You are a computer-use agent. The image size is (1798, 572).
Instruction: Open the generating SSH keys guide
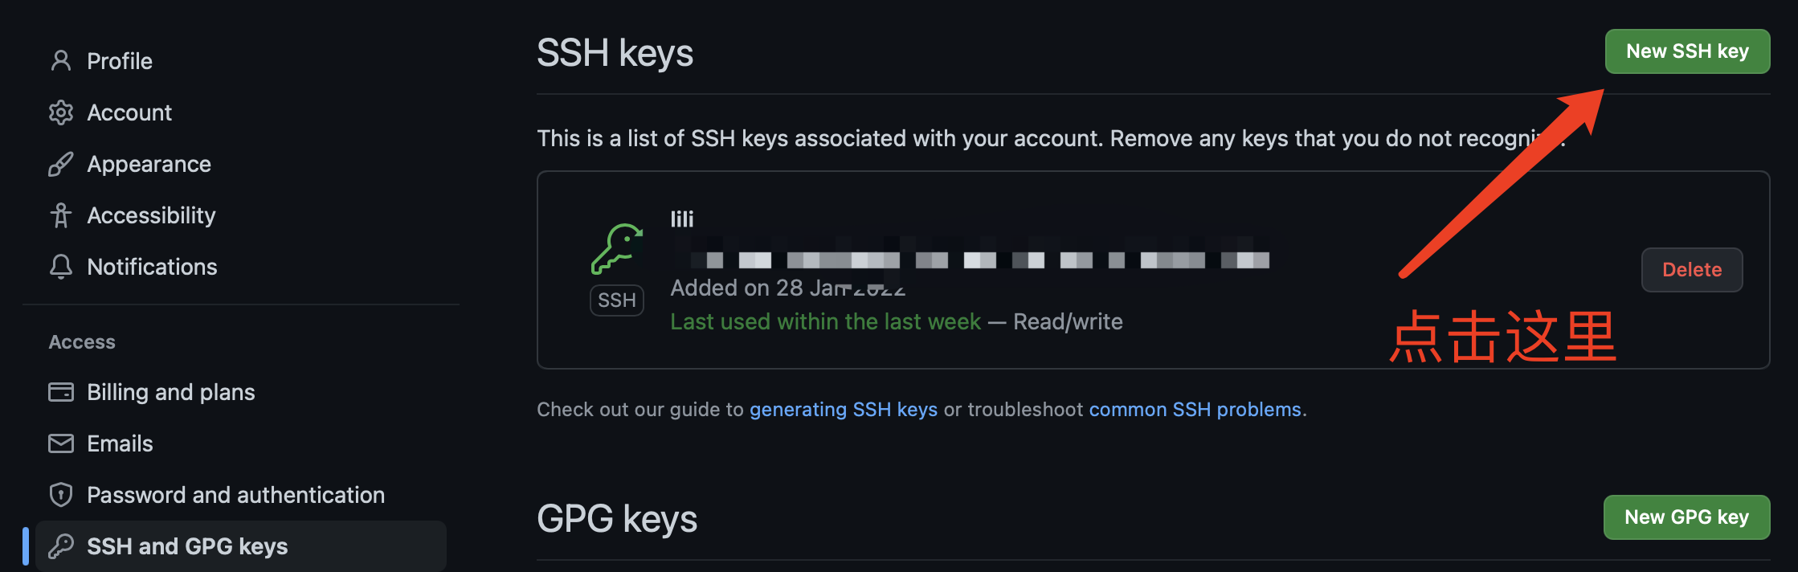click(843, 410)
